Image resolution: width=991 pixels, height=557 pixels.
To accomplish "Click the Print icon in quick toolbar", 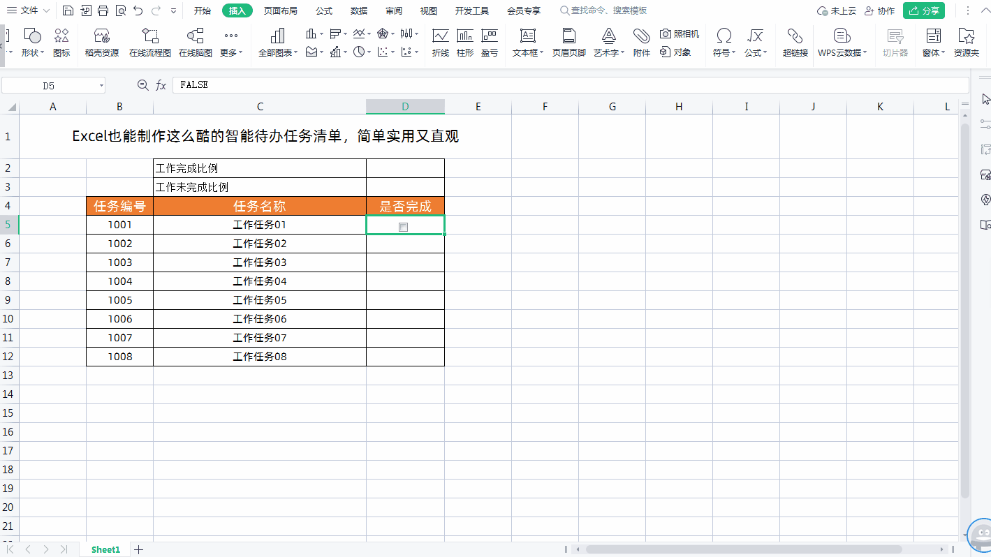I will [103, 10].
